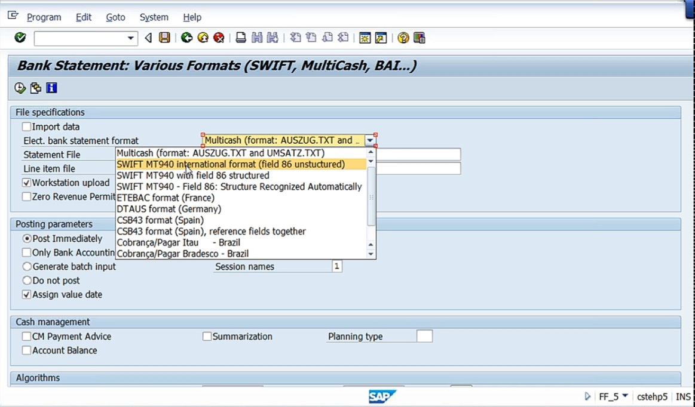Click the Find binoculars icon
This screenshot has width=695, height=407.
point(256,38)
